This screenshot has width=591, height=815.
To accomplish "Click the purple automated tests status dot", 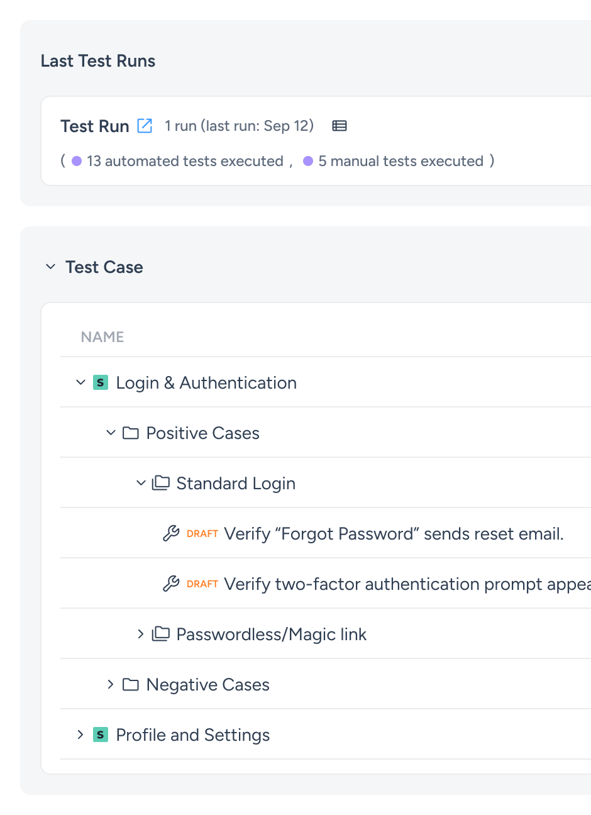I will click(77, 161).
